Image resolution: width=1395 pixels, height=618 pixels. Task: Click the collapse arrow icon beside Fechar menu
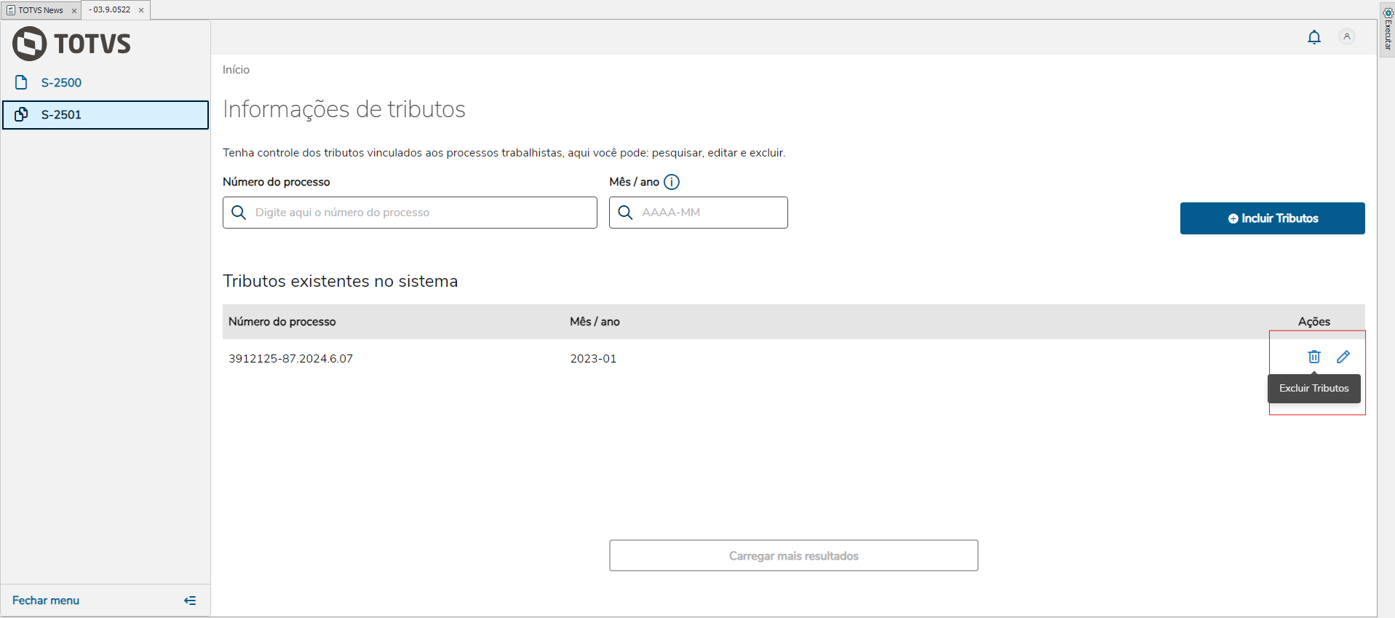point(190,601)
